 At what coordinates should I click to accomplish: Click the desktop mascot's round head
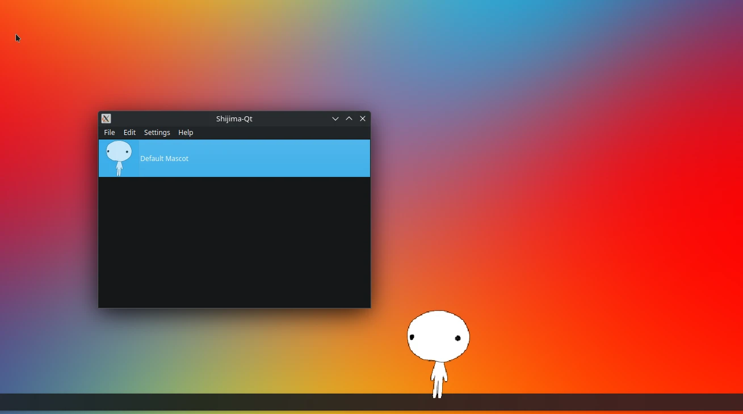point(438,329)
